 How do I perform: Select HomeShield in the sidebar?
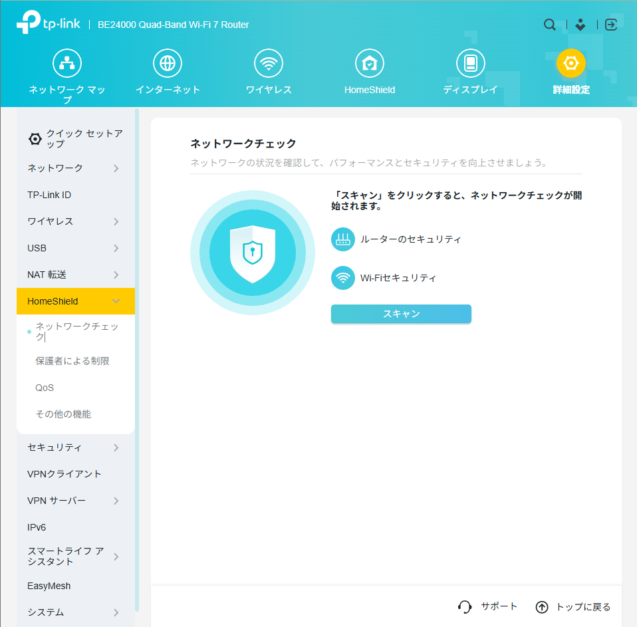pos(76,301)
